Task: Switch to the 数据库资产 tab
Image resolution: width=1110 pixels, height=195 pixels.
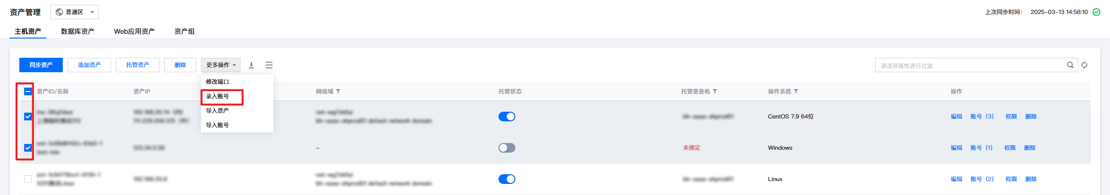Action: [78, 31]
